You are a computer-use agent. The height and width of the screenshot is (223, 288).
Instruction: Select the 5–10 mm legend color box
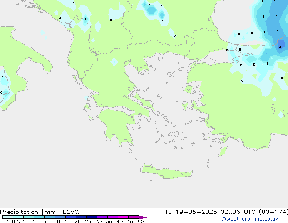pyautogui.click(x=50, y=217)
